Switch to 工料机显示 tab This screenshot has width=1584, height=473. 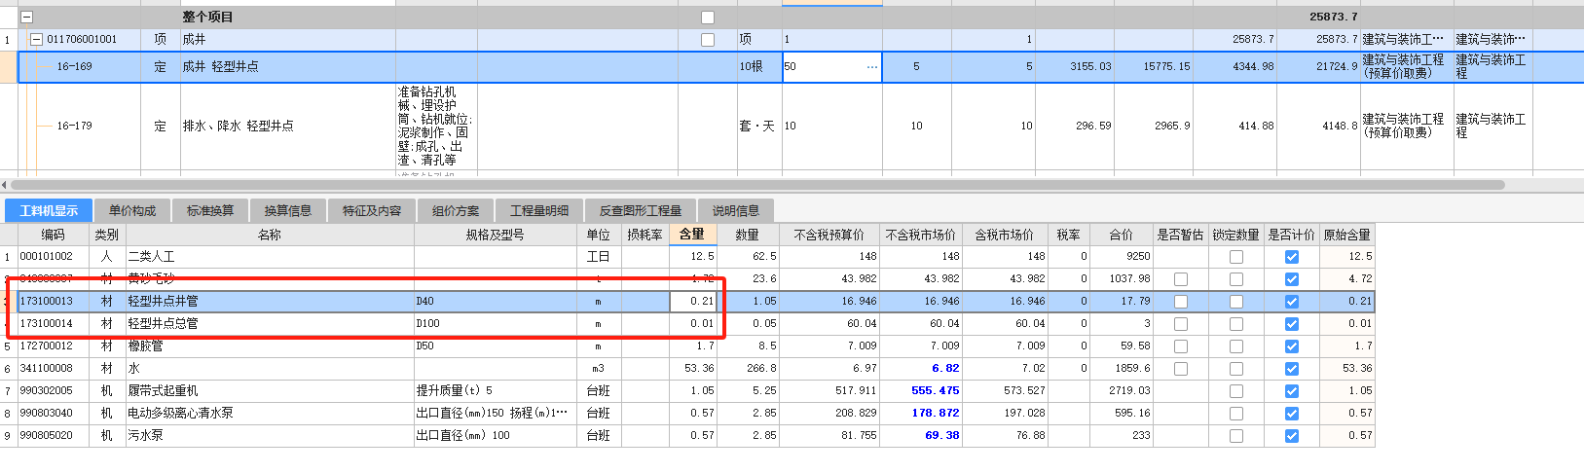pos(49,210)
